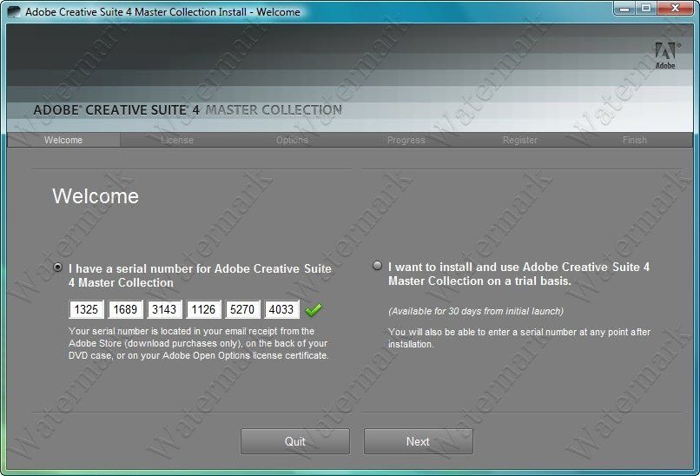
Task: Select the serial number radio button
Action: (x=57, y=268)
